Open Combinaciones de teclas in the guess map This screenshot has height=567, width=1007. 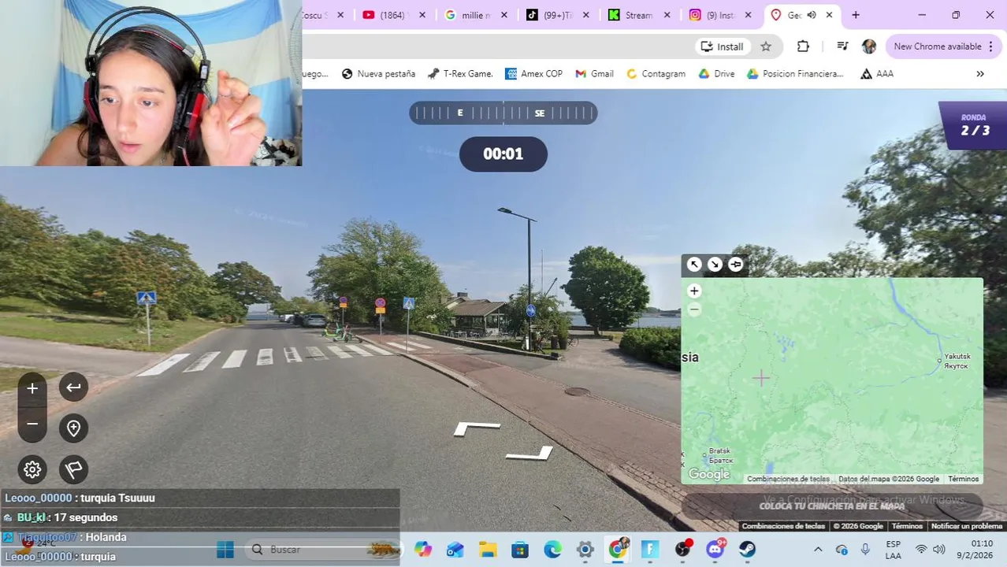[x=788, y=479]
